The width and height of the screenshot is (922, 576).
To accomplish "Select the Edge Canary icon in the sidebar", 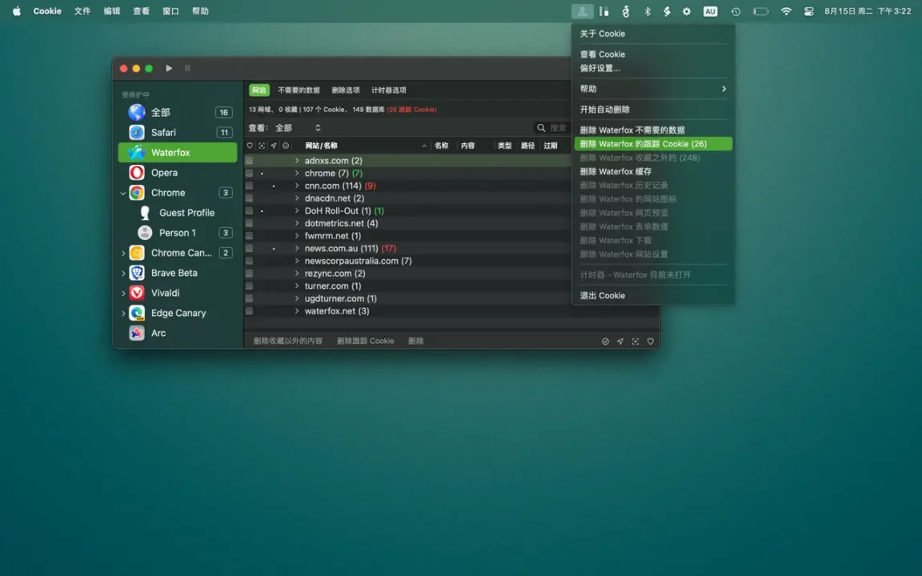I will [x=137, y=313].
